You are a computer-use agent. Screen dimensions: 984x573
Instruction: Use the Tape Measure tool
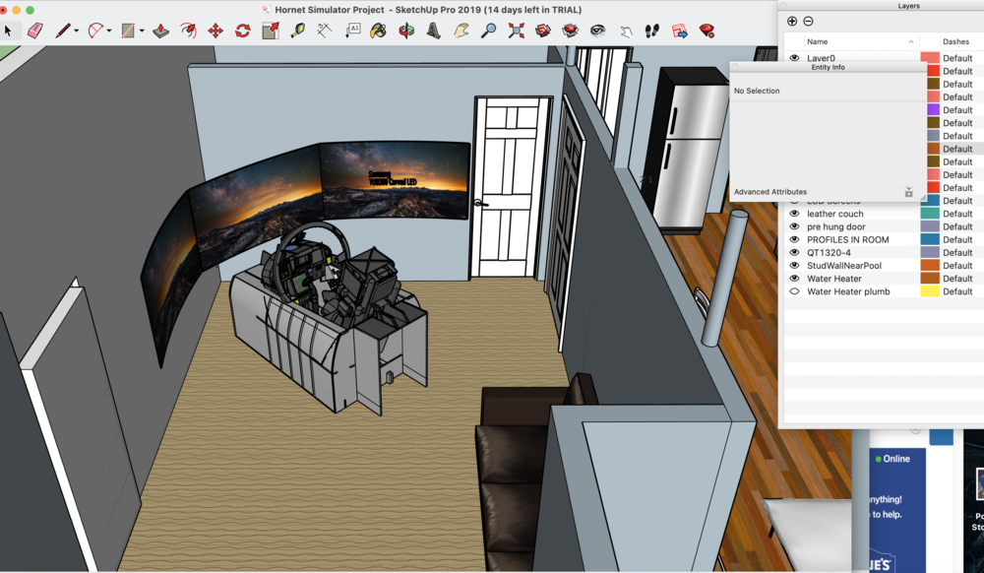tap(297, 31)
